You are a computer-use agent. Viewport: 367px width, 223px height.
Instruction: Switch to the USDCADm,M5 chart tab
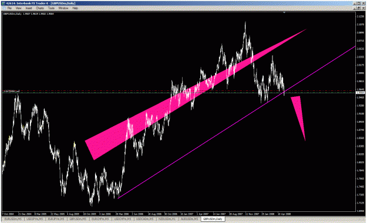pos(144,219)
